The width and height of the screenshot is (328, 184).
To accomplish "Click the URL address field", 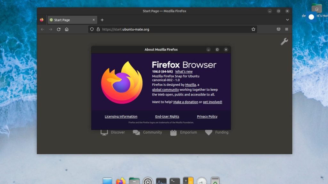I will [173, 29].
